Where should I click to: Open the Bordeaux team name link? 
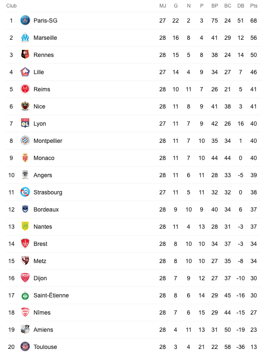tap(46, 209)
